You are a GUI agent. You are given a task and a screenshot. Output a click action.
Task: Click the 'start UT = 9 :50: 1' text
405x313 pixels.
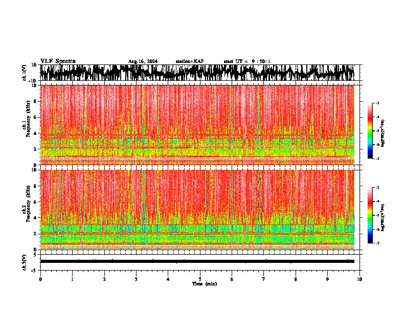(x=247, y=61)
